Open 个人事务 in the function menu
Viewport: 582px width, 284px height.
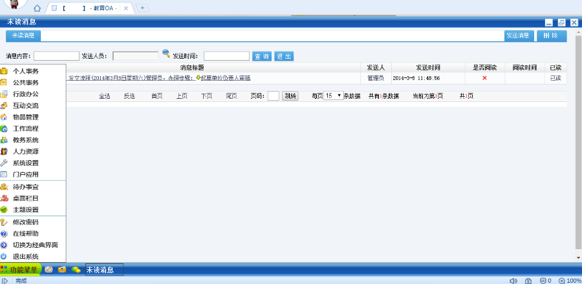pos(25,71)
